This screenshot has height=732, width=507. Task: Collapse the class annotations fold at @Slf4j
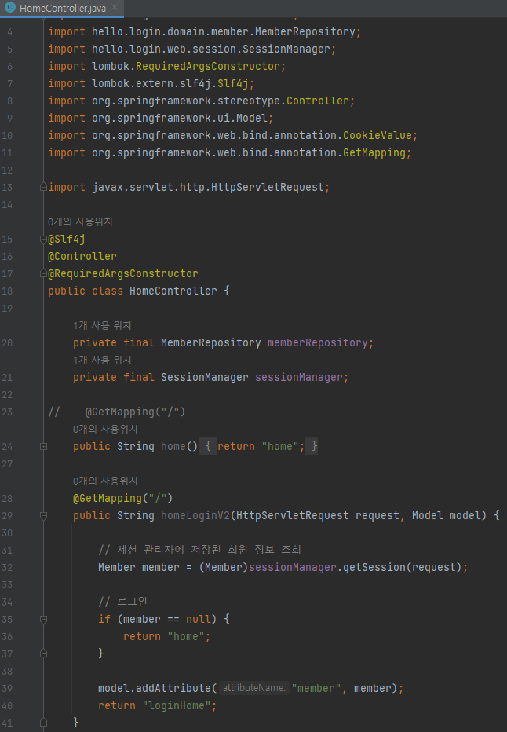[x=43, y=239]
